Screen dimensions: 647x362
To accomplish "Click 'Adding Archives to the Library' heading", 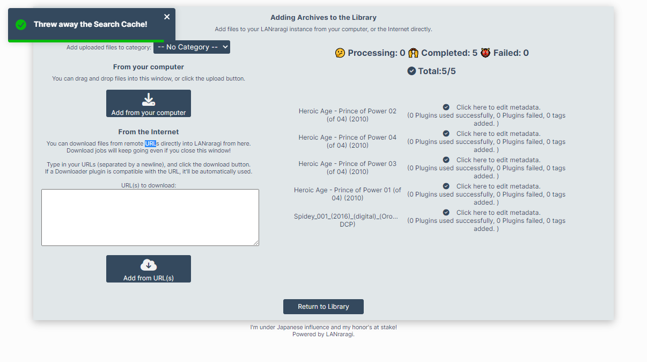I will point(323,18).
